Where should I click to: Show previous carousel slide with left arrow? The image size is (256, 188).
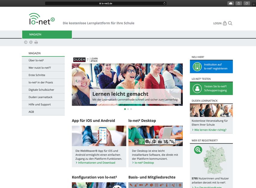coord(76,81)
